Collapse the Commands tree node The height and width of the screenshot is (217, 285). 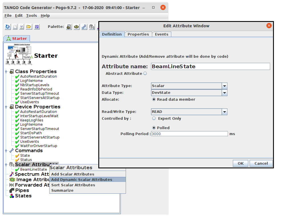(6, 151)
